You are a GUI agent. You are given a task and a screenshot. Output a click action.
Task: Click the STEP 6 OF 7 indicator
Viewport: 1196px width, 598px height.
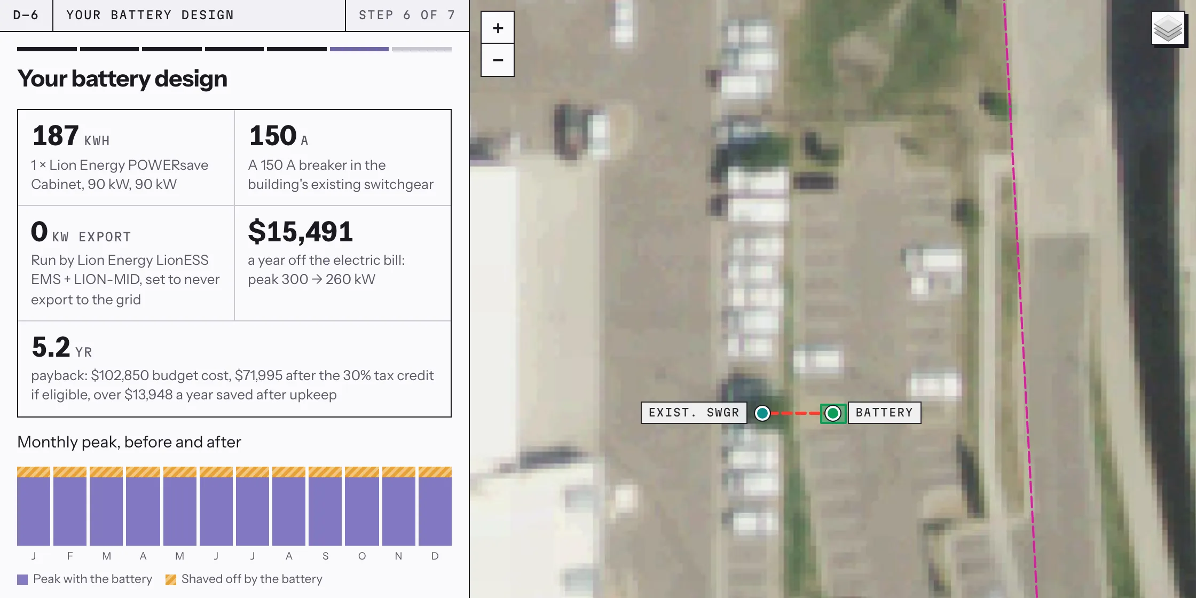(407, 15)
